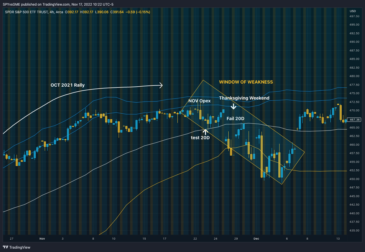365x252 pixels.
Task: Click date 24 on the time axis
Action: 215,239
